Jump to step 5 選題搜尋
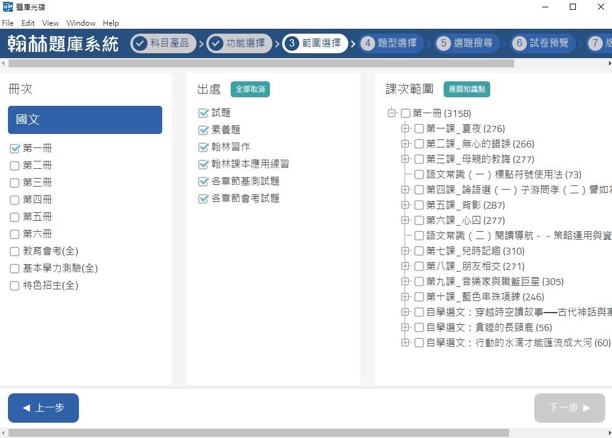Image resolution: width=612 pixels, height=438 pixels. 466,43
